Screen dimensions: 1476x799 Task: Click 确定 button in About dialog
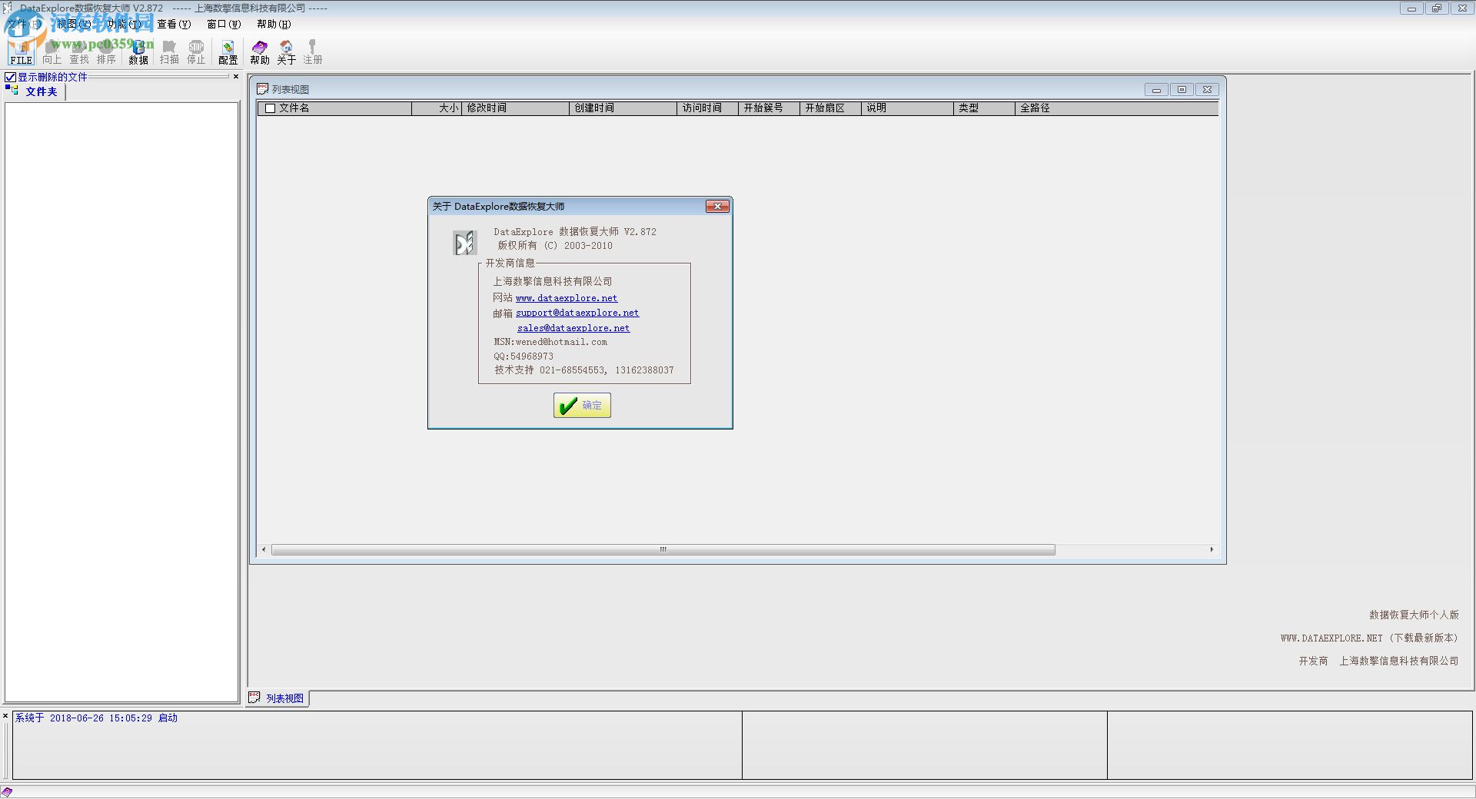point(582,406)
